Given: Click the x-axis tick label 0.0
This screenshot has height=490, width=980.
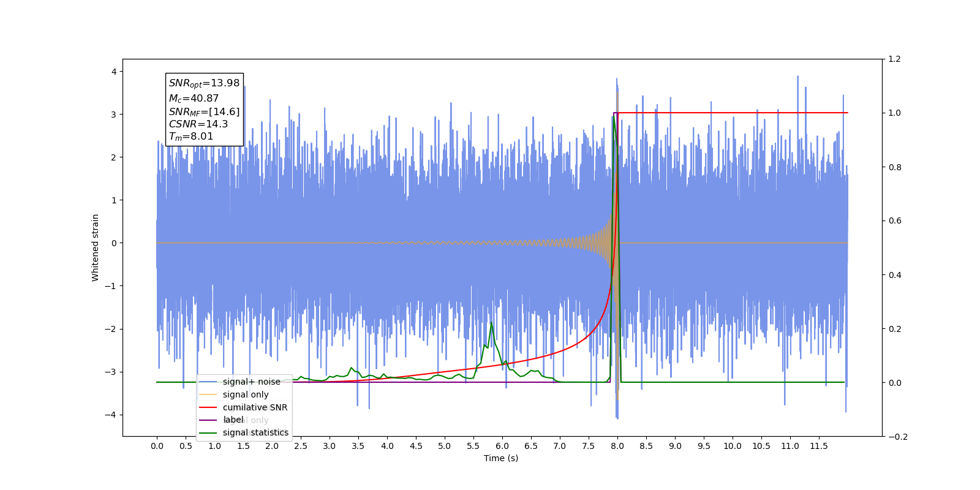Looking at the screenshot, I should [157, 446].
